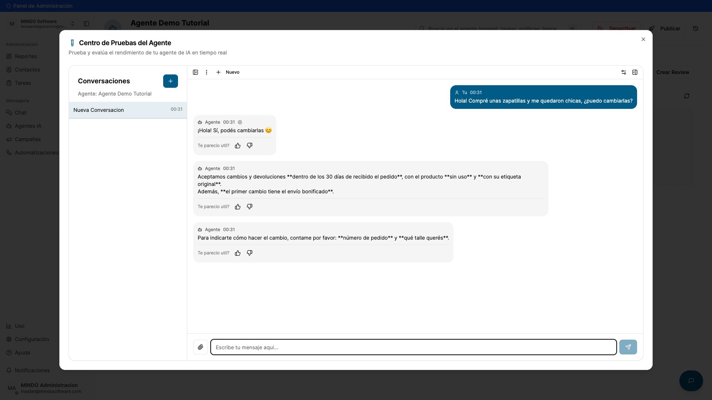This screenshot has height=400, width=712.
Task: Click the 'Agente: Agente Demo Tutorial' label
Action: pyautogui.click(x=115, y=94)
